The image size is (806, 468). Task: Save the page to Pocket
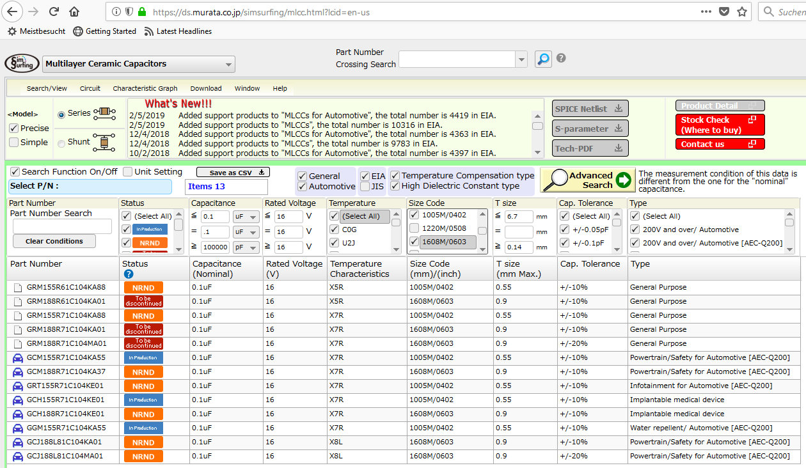[724, 12]
